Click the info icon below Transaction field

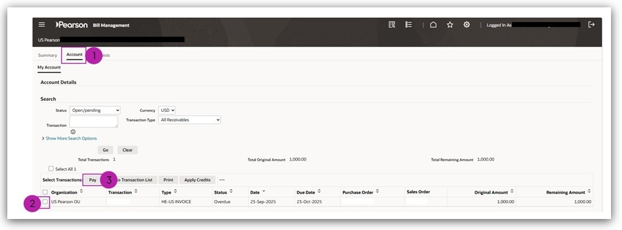pos(73,132)
